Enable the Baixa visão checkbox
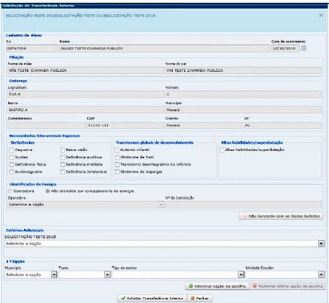Screen dimensions: 329x303 coord(62,150)
